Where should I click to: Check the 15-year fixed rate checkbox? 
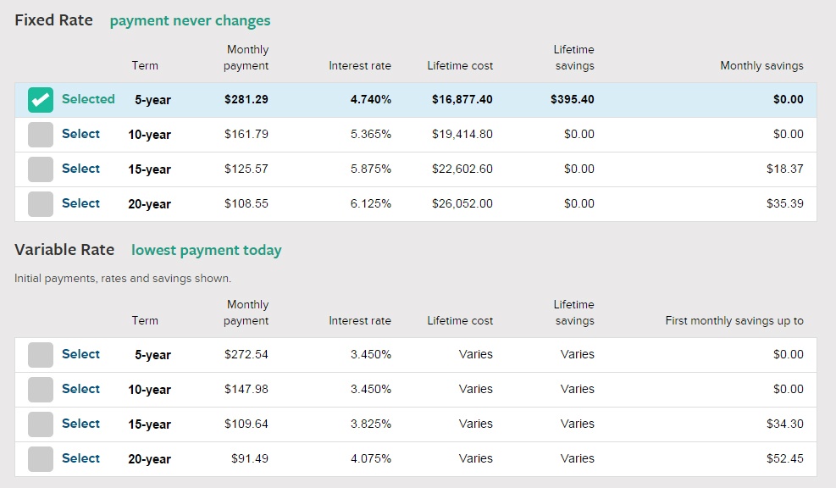tap(41, 169)
